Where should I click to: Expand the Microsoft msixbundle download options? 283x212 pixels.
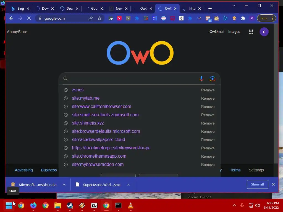[64, 185]
